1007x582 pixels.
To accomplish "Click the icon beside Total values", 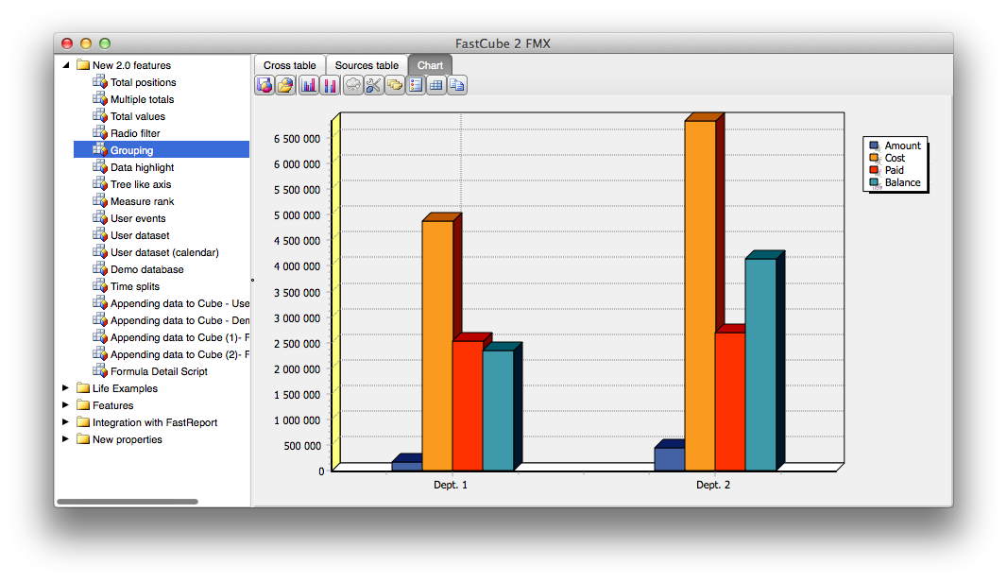I will point(99,115).
